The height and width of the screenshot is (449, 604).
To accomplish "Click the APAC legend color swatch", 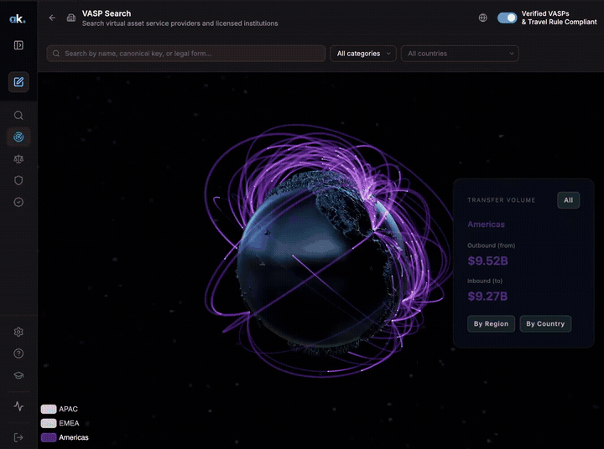I will (x=49, y=409).
